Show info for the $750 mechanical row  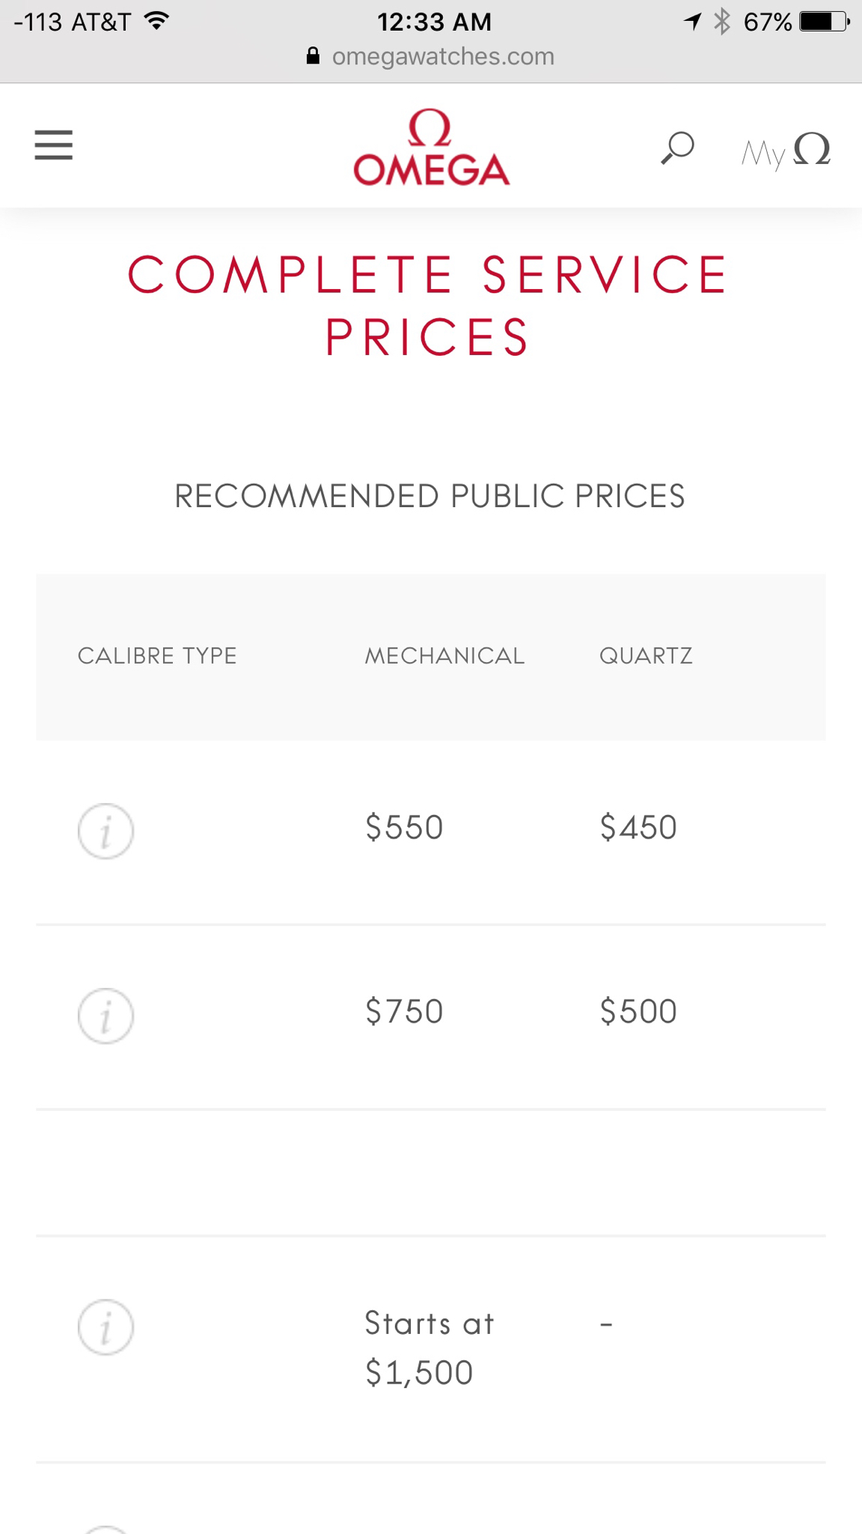106,1016
